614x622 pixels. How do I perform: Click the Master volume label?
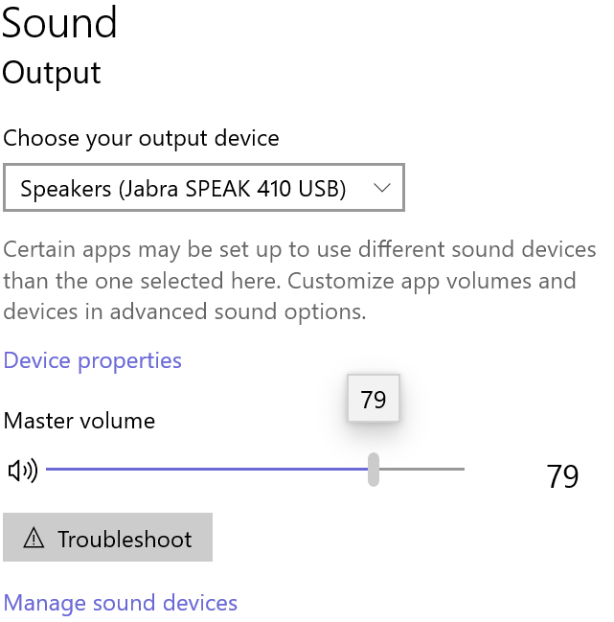(x=80, y=420)
